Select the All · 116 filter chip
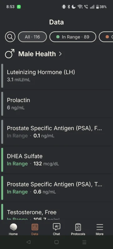The height and width of the screenshot is (249, 113). click(32, 37)
